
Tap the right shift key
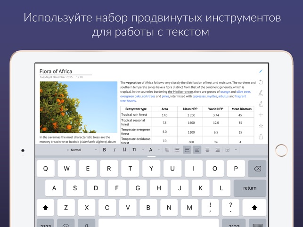tap(254, 208)
